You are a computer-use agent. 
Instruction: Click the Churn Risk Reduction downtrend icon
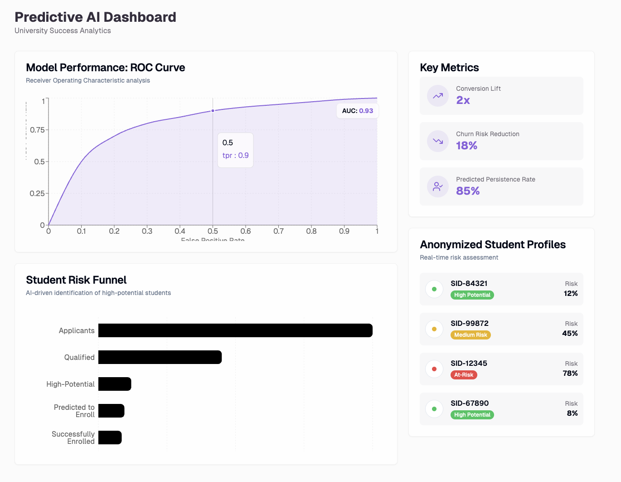437,141
